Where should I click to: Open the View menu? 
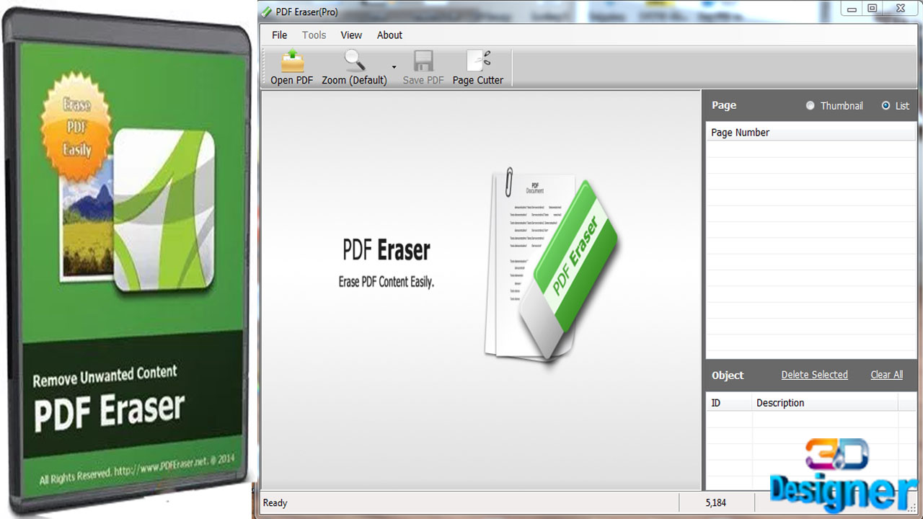click(x=352, y=35)
